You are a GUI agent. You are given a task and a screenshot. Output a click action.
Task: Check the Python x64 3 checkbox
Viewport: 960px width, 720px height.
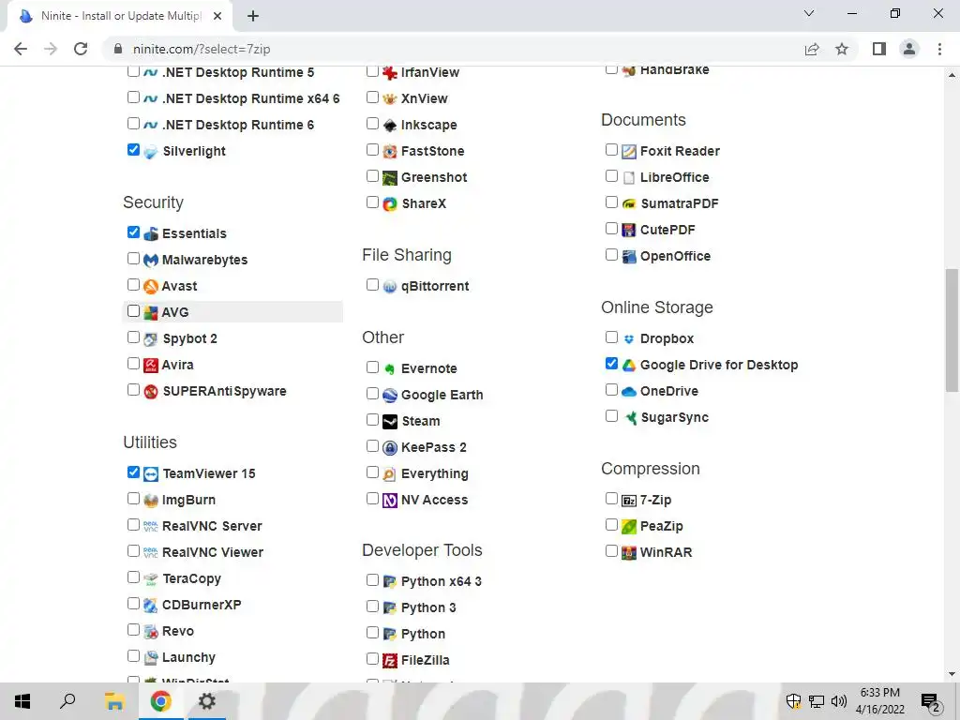click(x=372, y=579)
